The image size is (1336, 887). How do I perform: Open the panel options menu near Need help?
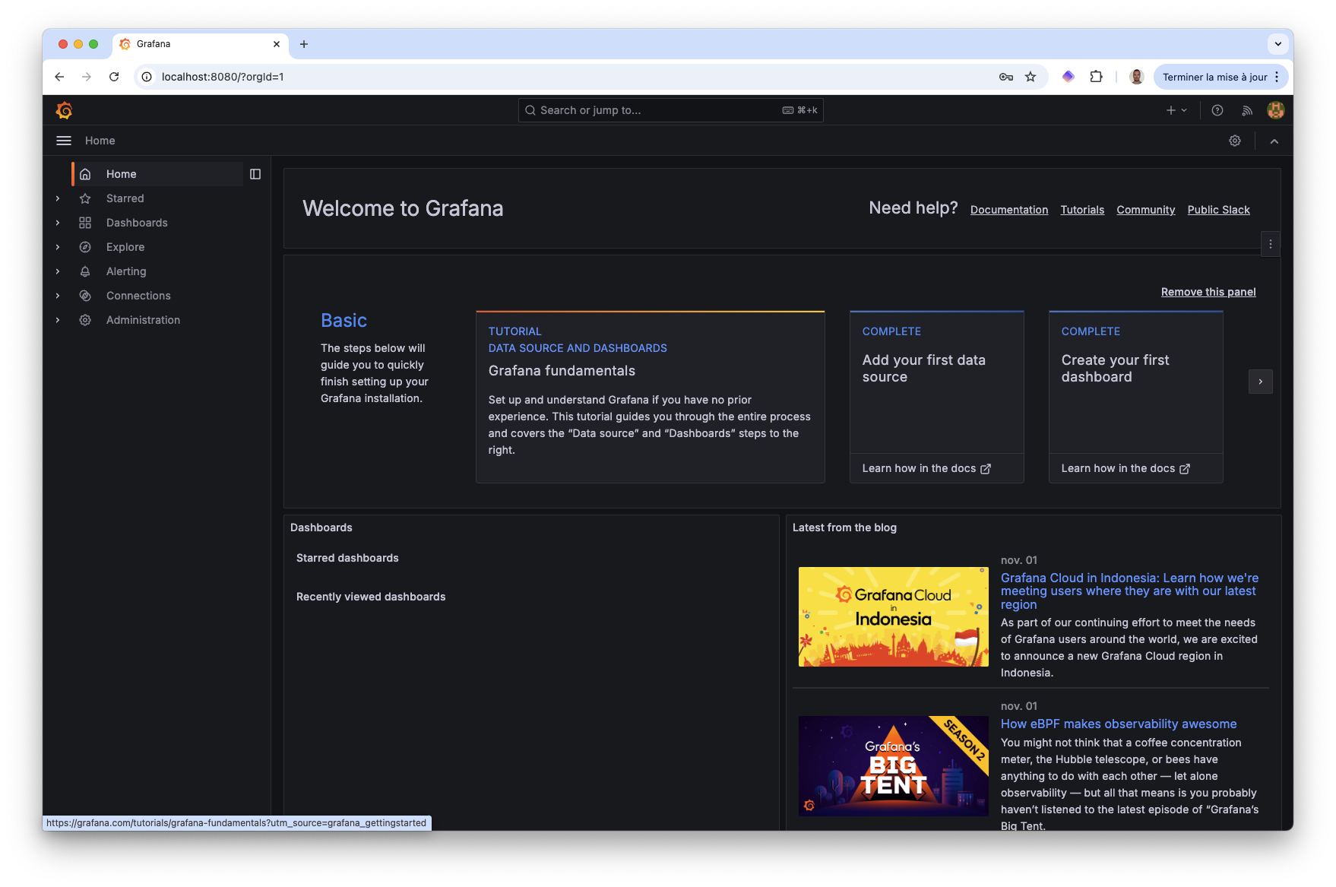[1270, 244]
